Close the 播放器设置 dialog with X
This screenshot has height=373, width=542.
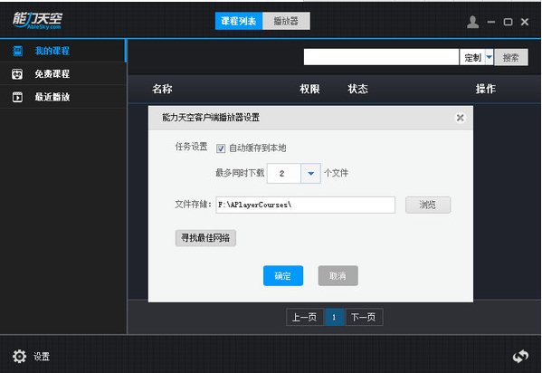point(460,118)
